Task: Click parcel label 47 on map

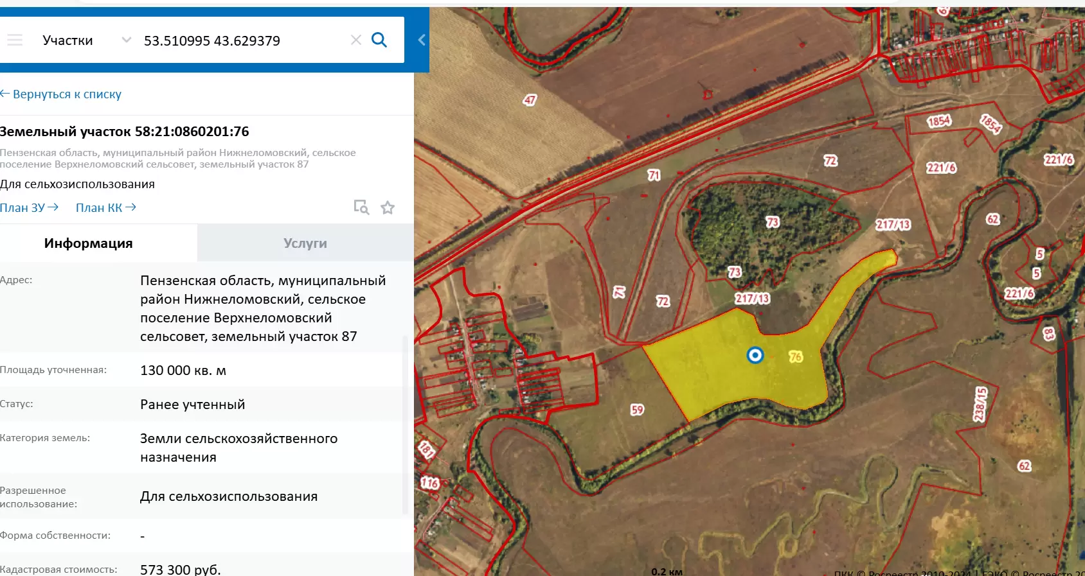Action: click(x=530, y=100)
